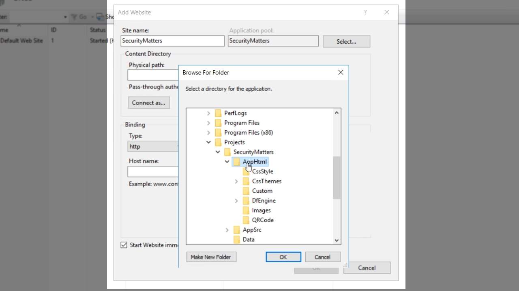Collapse the Projects folder node
This screenshot has width=519, height=291.
point(208,142)
